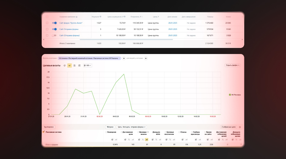Enable the Сайт (Отправка формы) campaign toggle
Image resolution: width=286 pixels, height=159 pixels.
pos(54,36)
